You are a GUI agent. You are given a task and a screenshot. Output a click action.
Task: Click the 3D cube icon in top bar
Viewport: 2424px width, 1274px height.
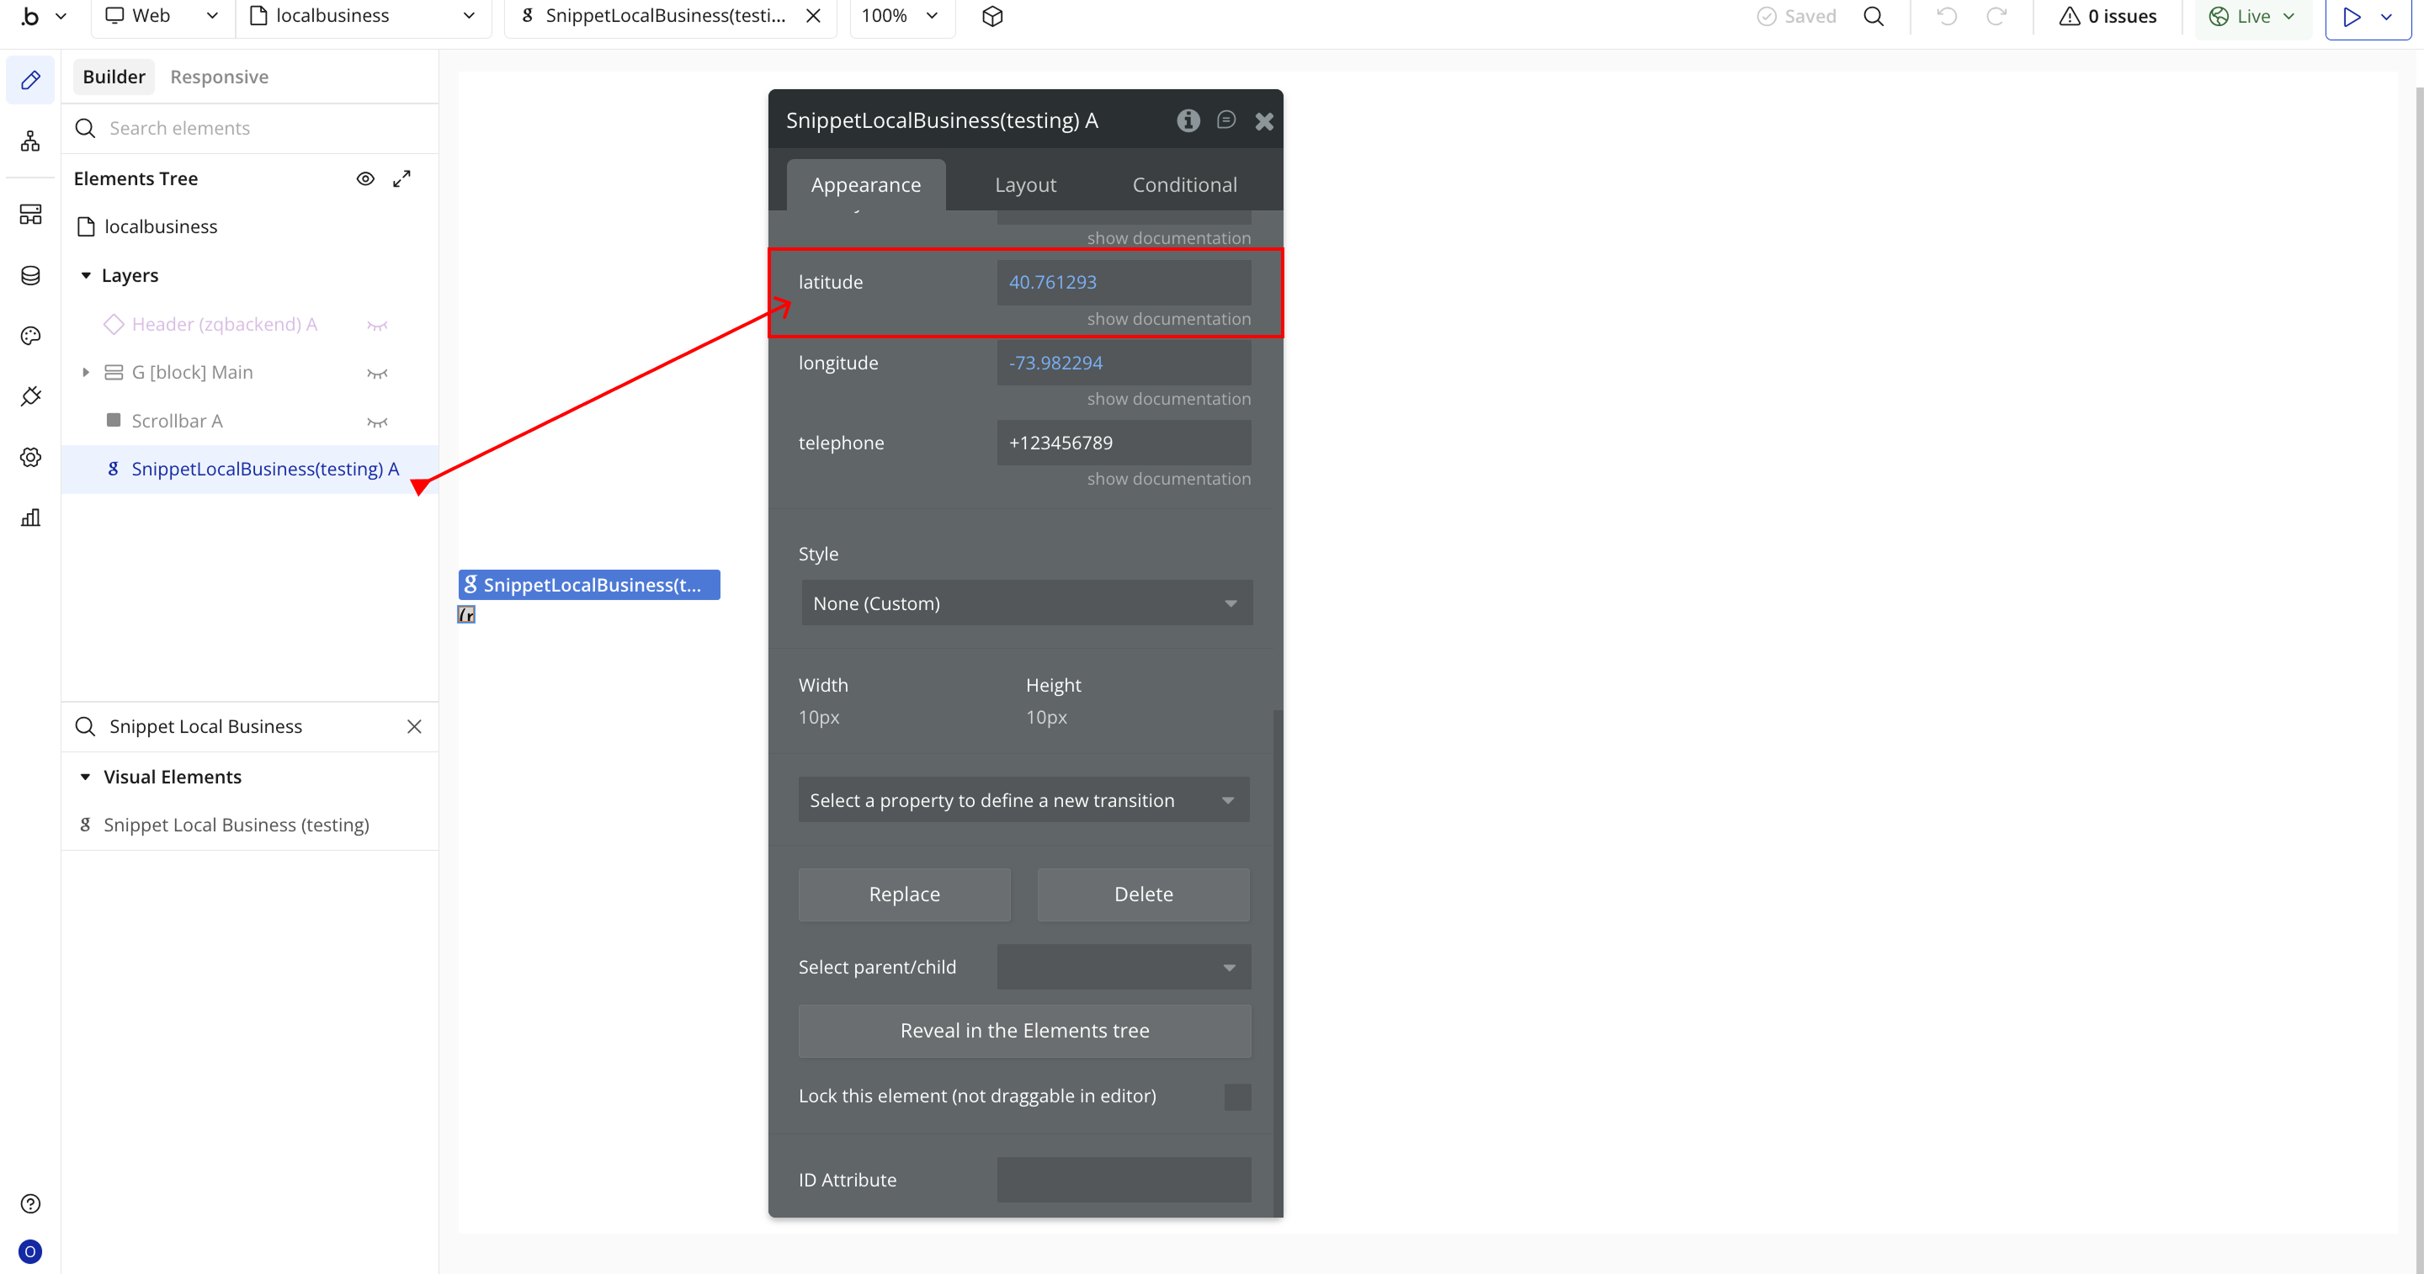pos(991,16)
